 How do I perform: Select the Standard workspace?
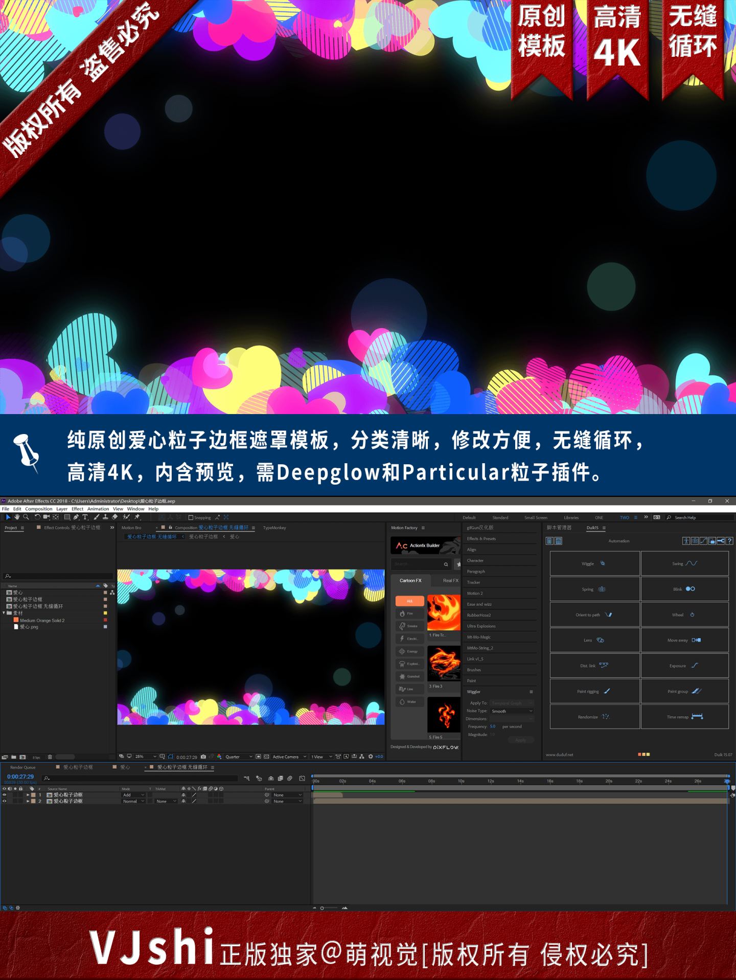click(500, 517)
